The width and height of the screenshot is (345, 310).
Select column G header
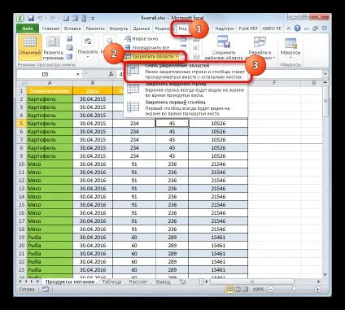pos(314,83)
